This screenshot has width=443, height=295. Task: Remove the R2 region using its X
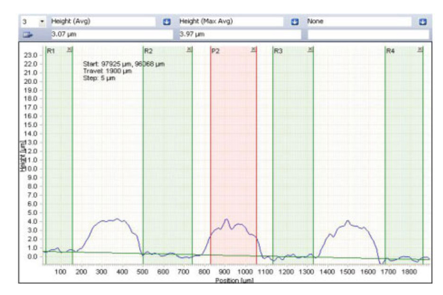click(x=189, y=49)
